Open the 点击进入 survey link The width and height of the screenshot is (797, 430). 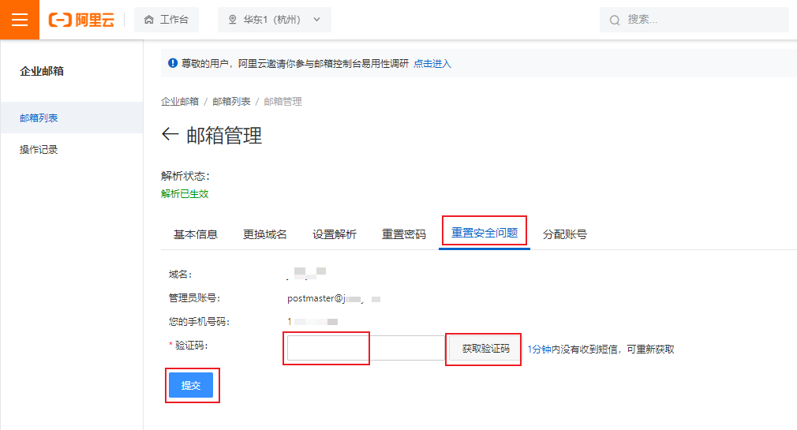pyautogui.click(x=432, y=64)
